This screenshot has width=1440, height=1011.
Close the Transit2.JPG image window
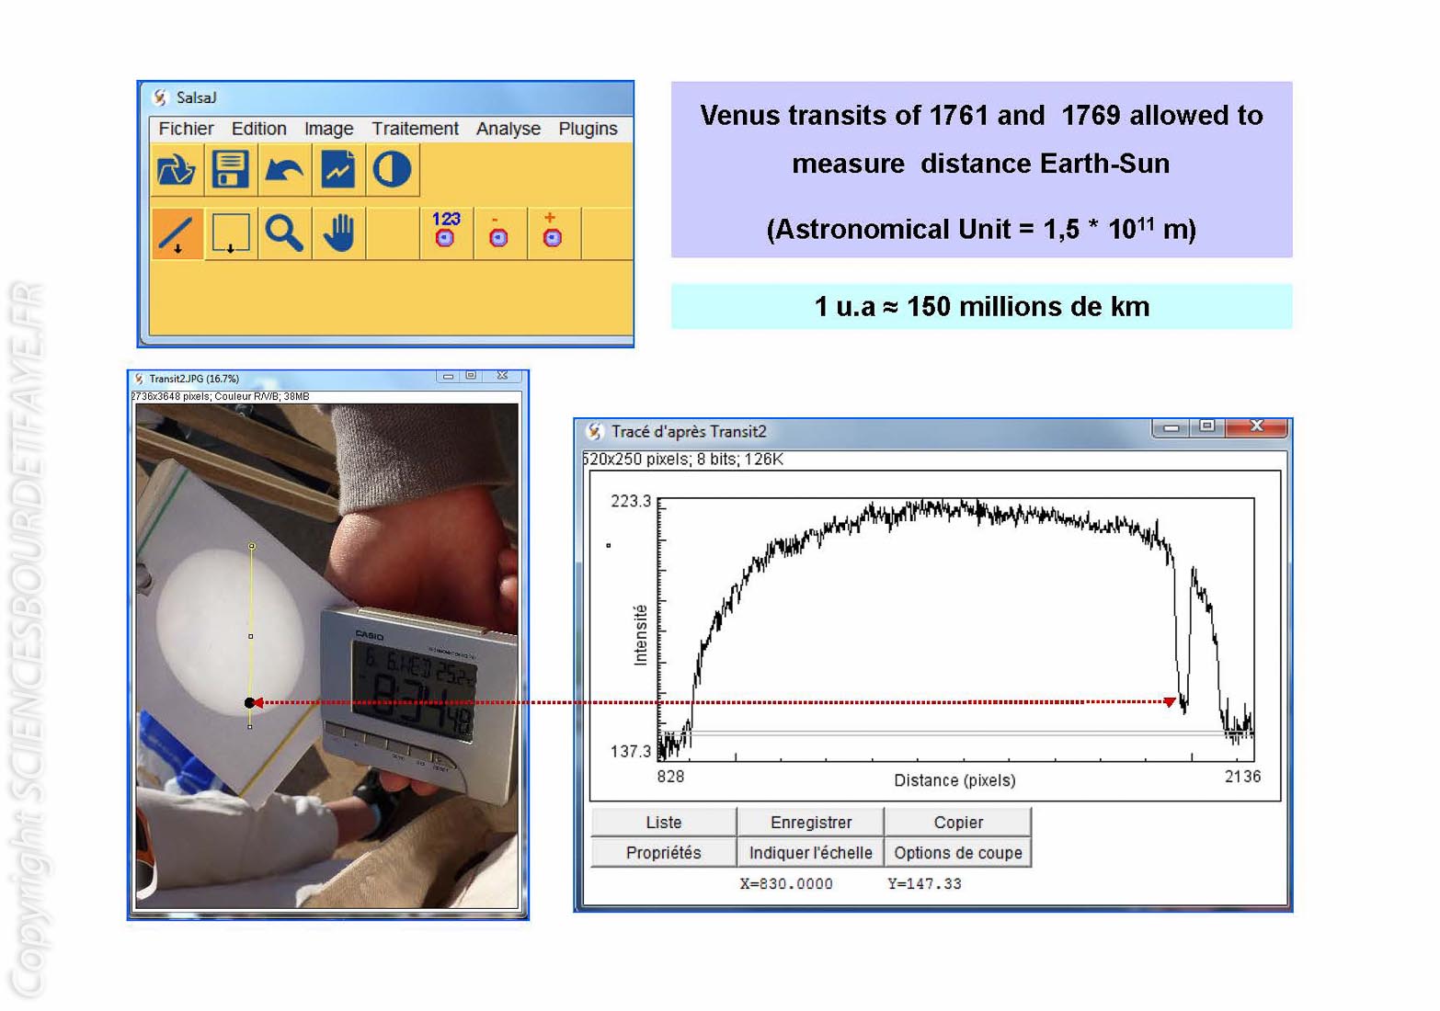502,376
